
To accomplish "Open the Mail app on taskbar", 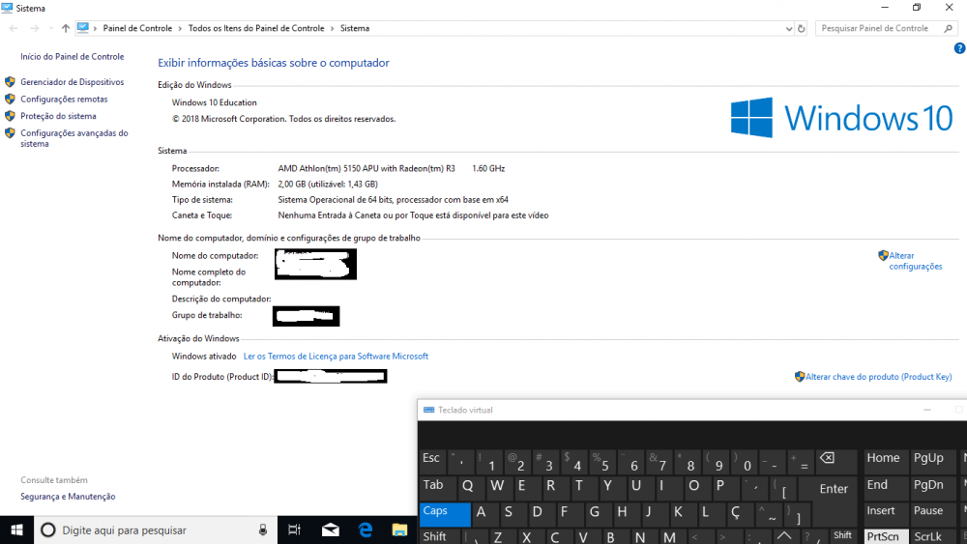I will point(331,530).
